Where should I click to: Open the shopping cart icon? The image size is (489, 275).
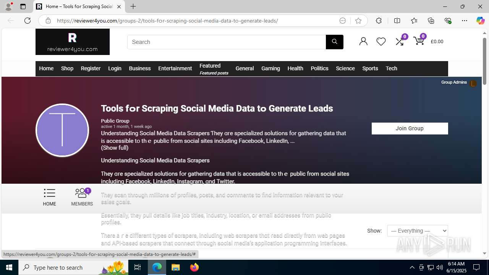[x=419, y=41]
